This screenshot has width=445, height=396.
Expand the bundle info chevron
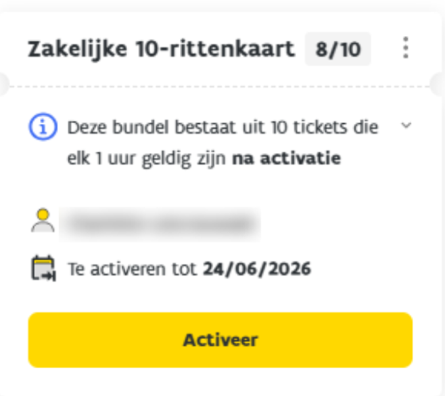point(406,126)
